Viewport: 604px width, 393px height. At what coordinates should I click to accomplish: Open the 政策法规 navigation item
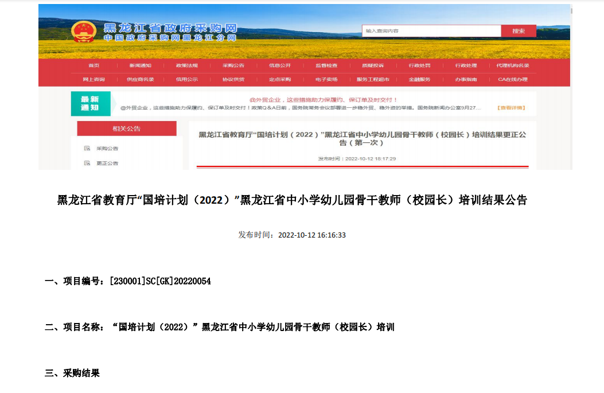(x=186, y=65)
